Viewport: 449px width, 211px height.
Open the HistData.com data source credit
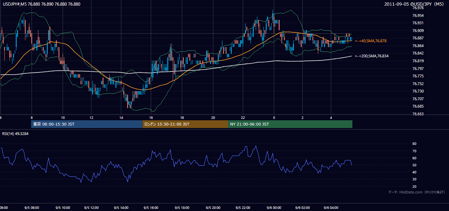point(416,192)
